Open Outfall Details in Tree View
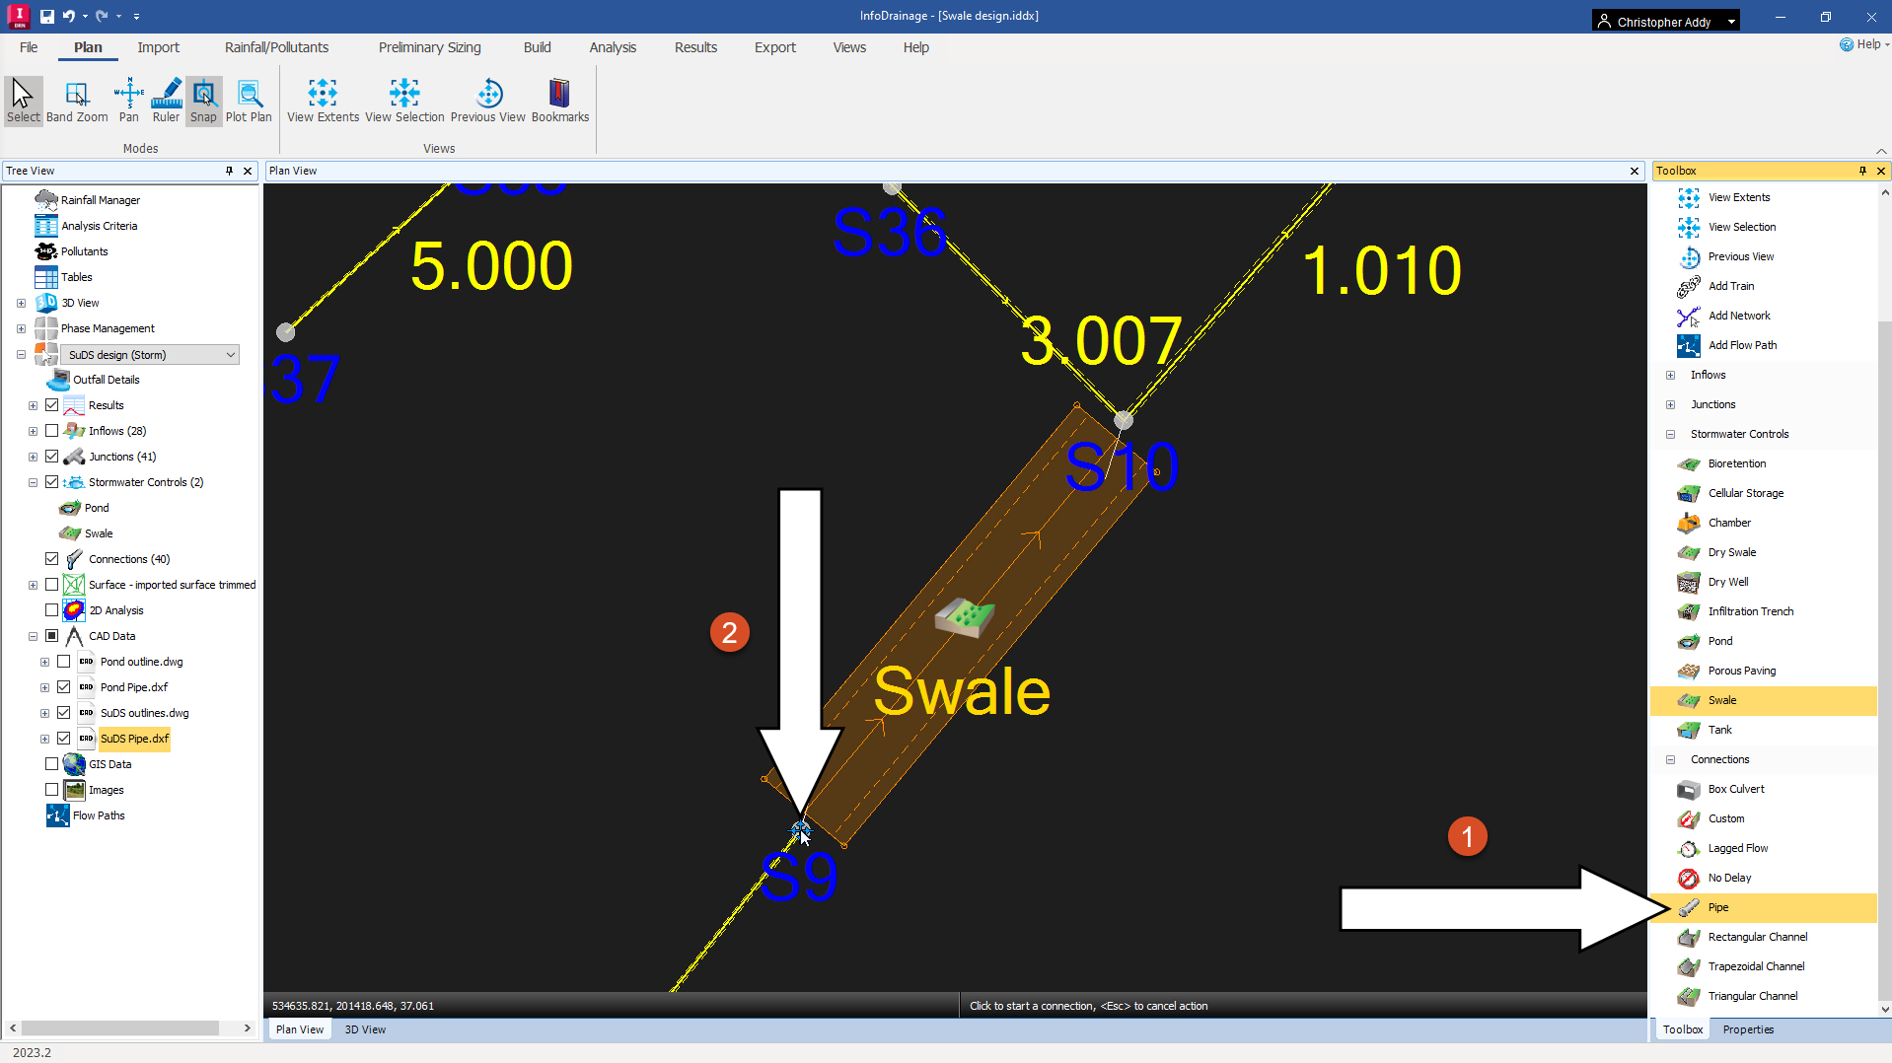 pyautogui.click(x=106, y=380)
